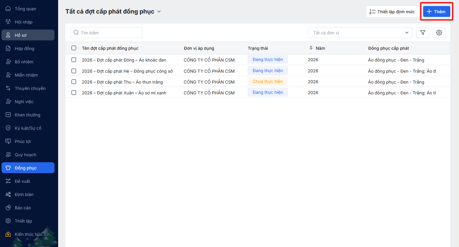Open Đợt cấp phát Xuân – Áo sơ mi xanh
Screen dimensions: 459x247
coord(124,93)
